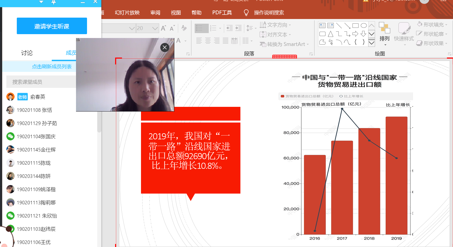Open the font size dropdown
The width and height of the screenshot is (453, 247).
(155, 28)
